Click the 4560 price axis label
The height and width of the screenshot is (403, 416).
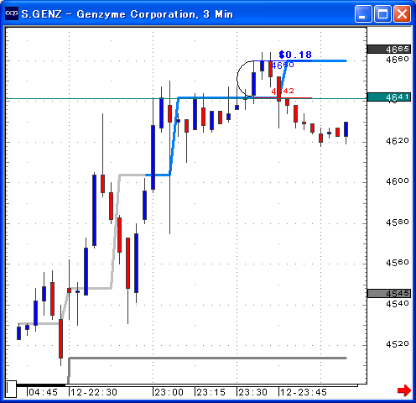[x=398, y=263]
